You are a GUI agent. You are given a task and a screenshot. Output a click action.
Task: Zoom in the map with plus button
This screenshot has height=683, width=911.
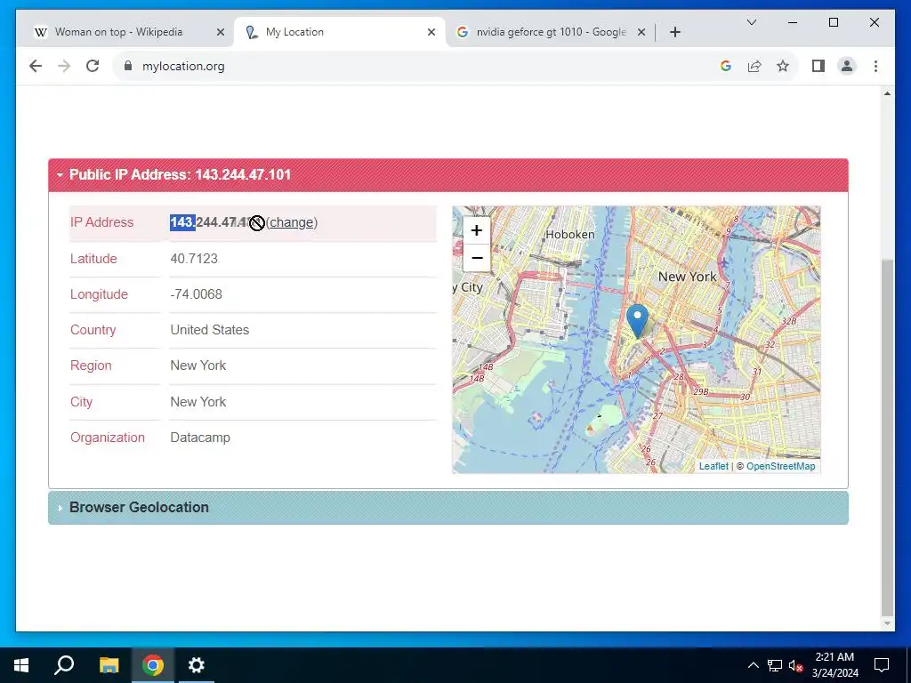(477, 230)
